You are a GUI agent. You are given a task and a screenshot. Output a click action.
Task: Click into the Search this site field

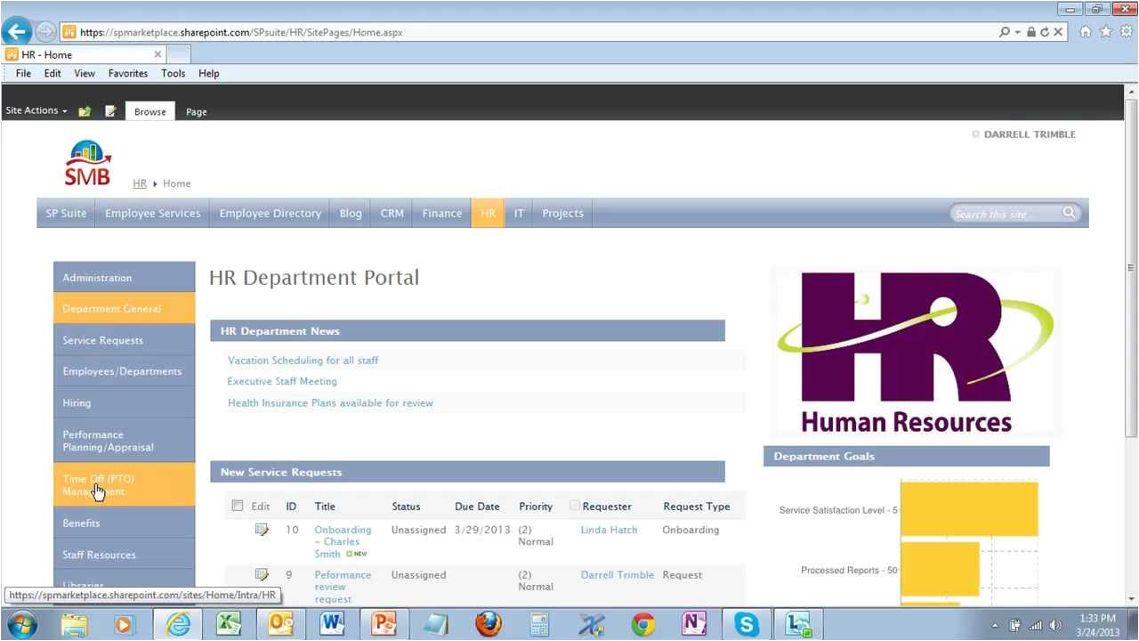point(1002,214)
